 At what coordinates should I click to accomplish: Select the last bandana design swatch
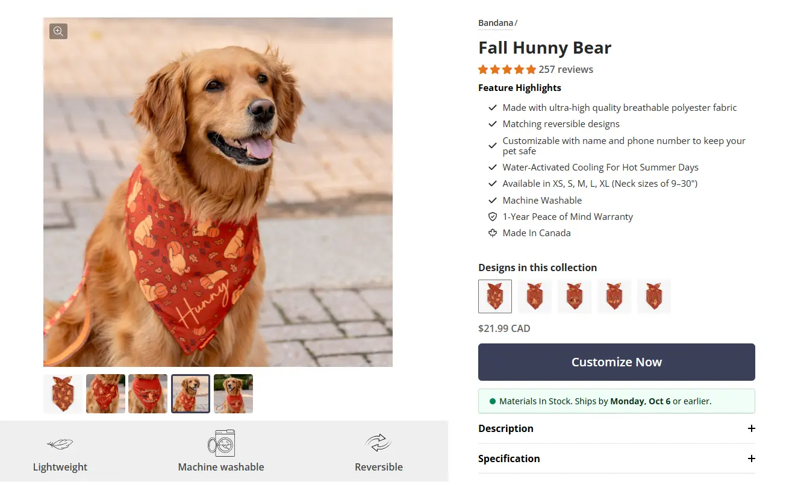(653, 296)
